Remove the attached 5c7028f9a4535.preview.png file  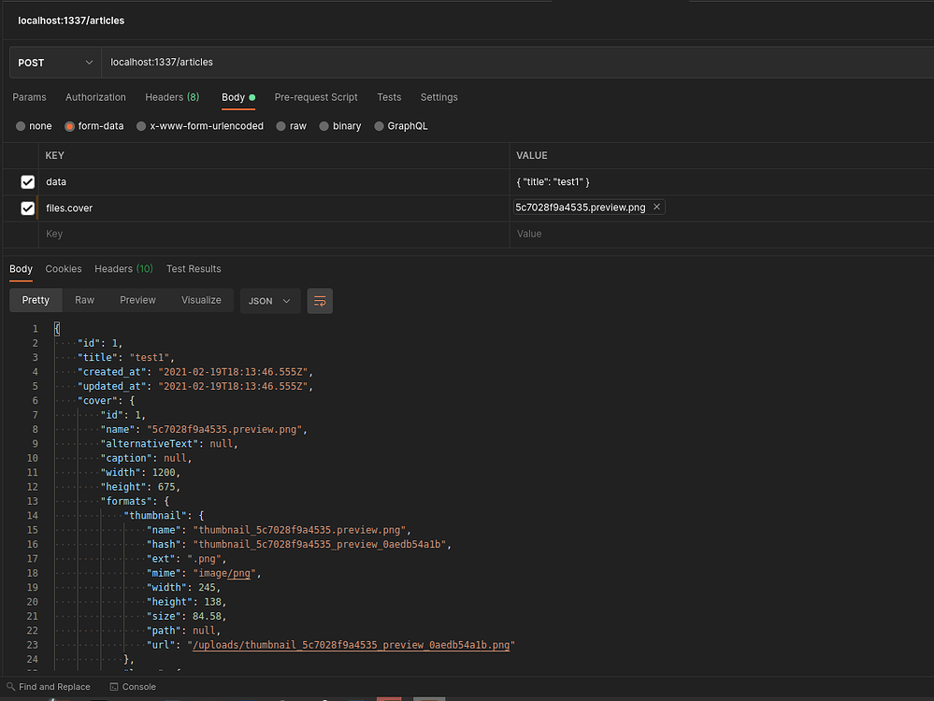(x=656, y=207)
